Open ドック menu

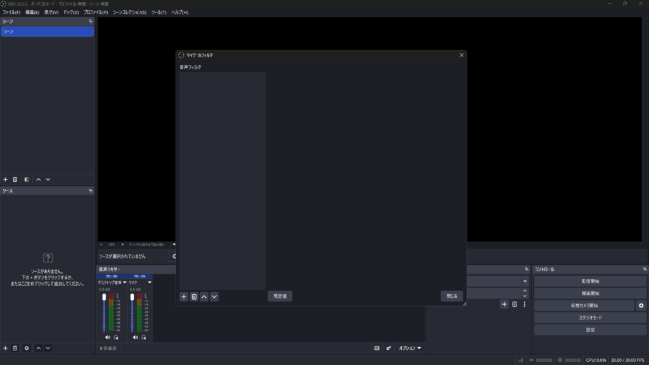coord(71,13)
